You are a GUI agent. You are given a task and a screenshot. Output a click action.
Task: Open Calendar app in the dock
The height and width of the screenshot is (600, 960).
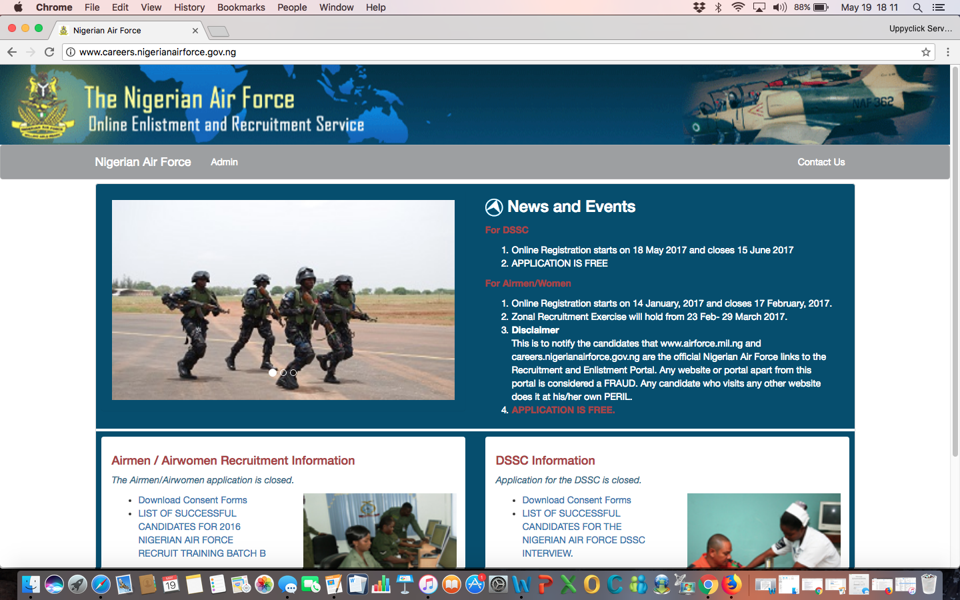(x=171, y=585)
